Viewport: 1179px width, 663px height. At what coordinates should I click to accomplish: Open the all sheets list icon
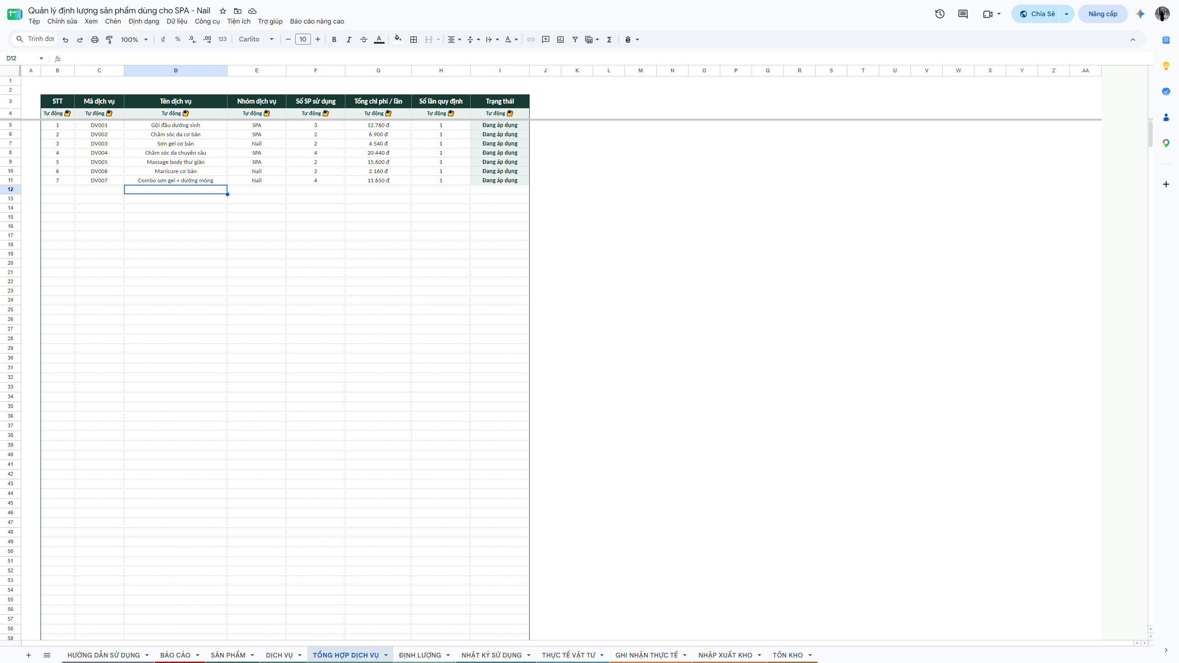[47, 655]
